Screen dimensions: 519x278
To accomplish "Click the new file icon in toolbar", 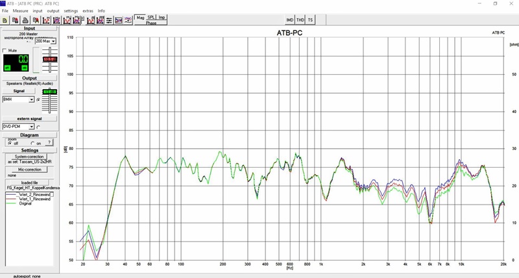I will (5, 21).
